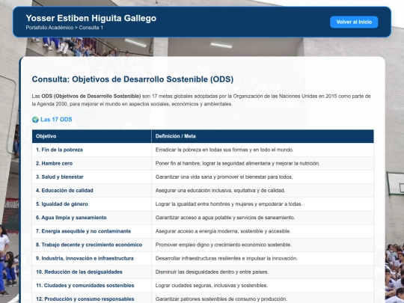This screenshot has width=404, height=303.
Task: Click the globe icon beside Las 17 ODS
Action: [35, 120]
